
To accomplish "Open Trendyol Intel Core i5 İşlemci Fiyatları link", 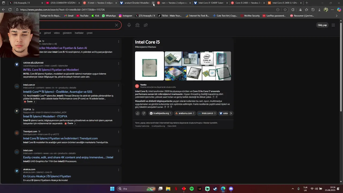I will click(x=60, y=138).
